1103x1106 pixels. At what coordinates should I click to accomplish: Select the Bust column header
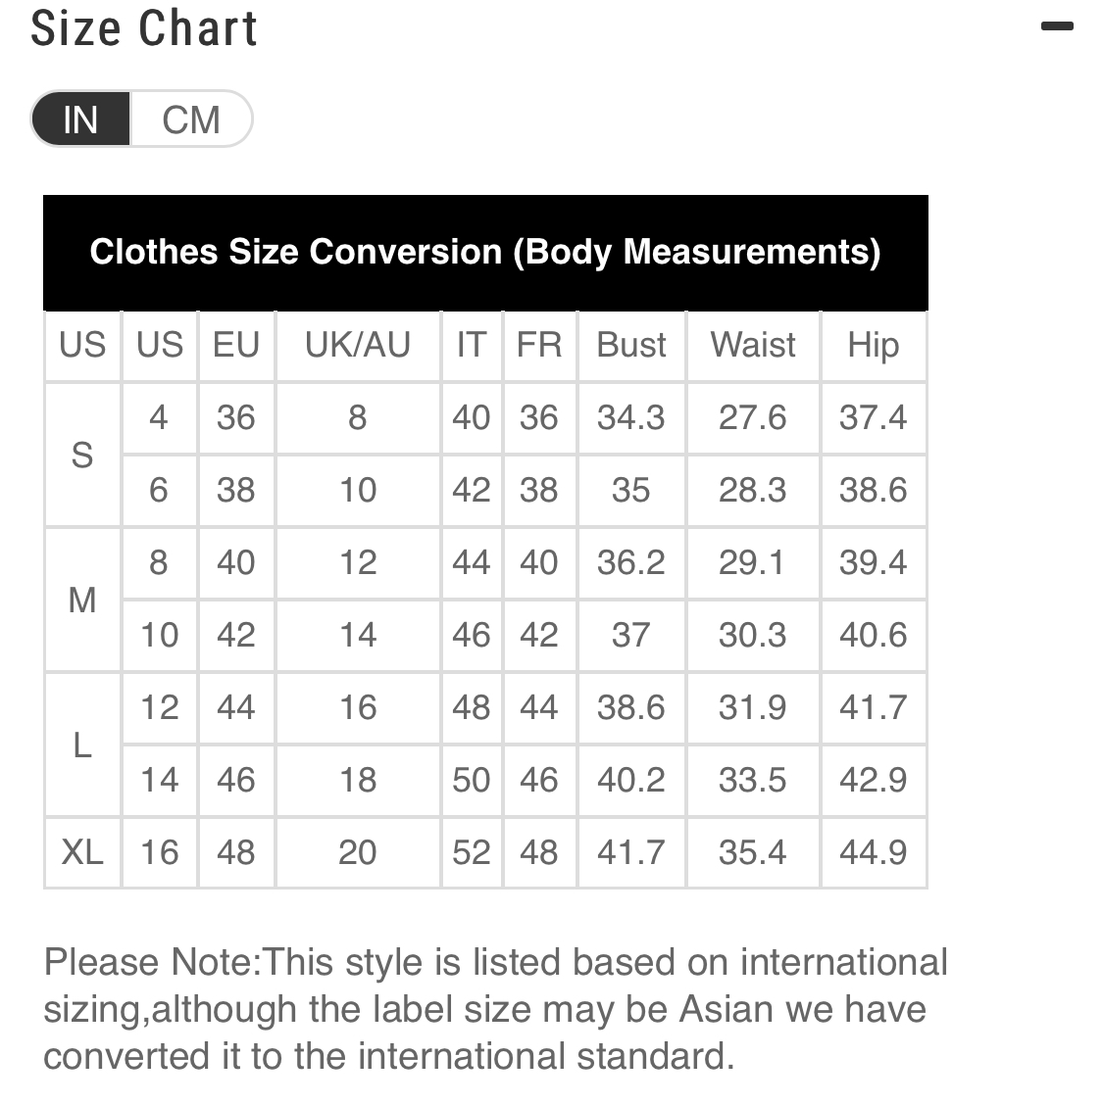point(631,346)
